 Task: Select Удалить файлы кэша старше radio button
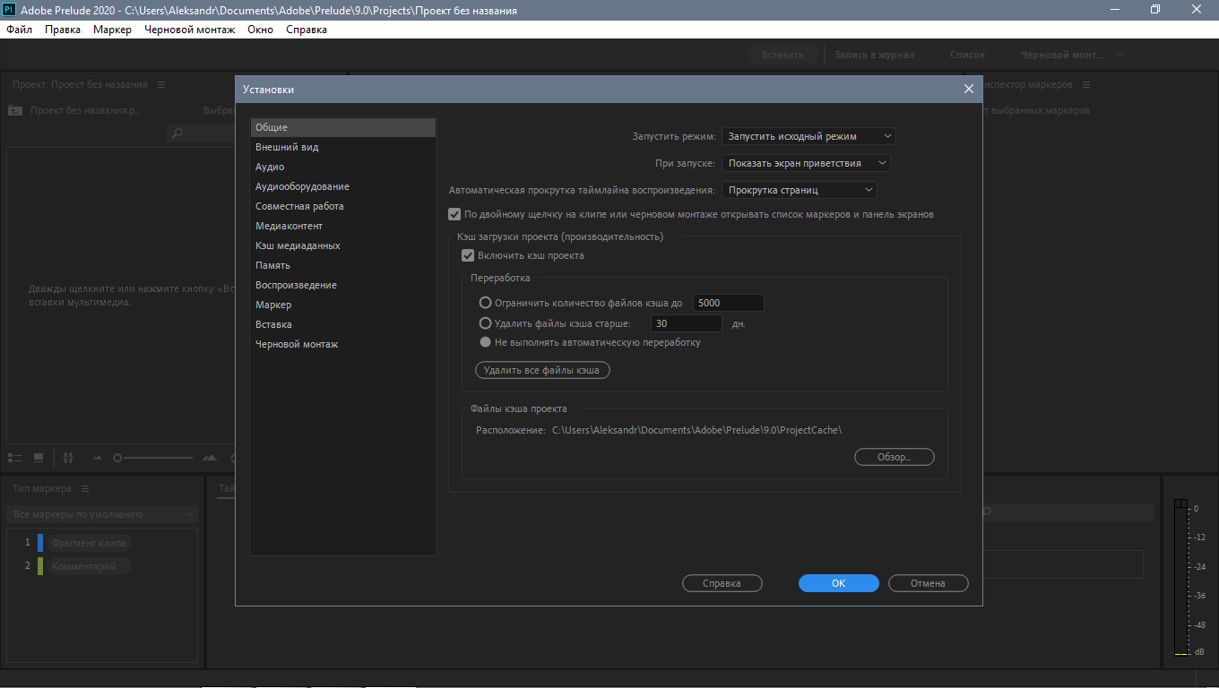click(486, 323)
